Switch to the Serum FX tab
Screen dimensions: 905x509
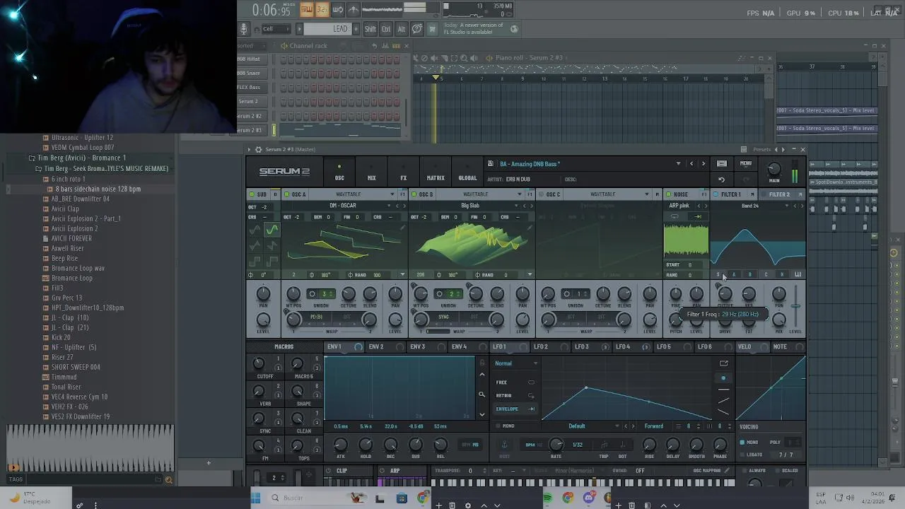pyautogui.click(x=403, y=172)
